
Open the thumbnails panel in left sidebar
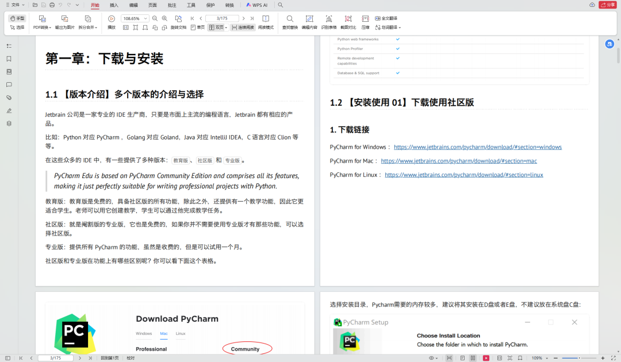[9, 72]
